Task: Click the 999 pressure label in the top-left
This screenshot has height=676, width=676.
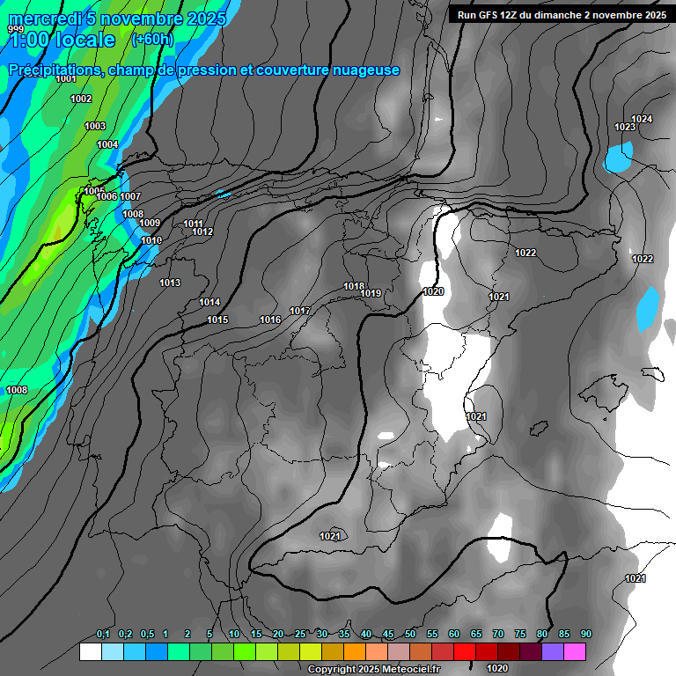Action: (x=15, y=29)
